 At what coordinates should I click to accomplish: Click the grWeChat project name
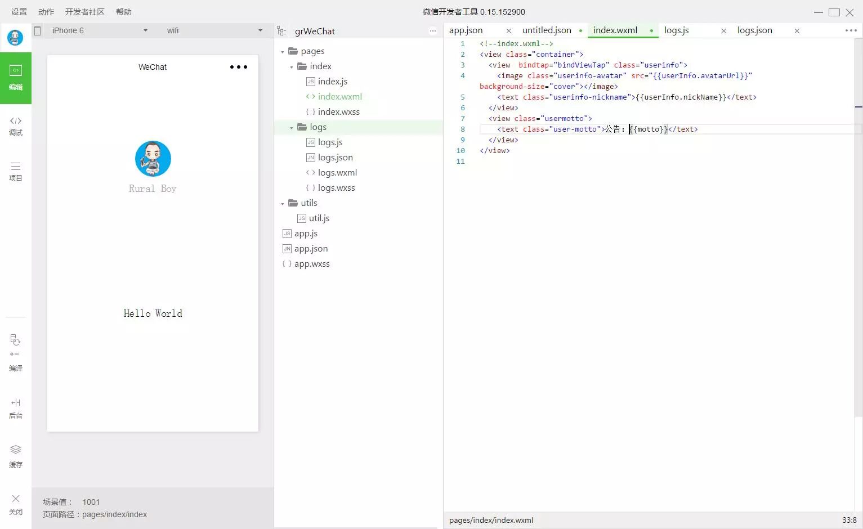(315, 31)
